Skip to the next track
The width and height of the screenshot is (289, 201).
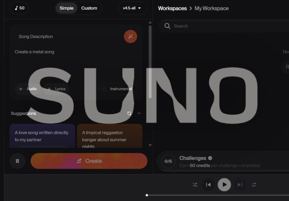coord(240,185)
